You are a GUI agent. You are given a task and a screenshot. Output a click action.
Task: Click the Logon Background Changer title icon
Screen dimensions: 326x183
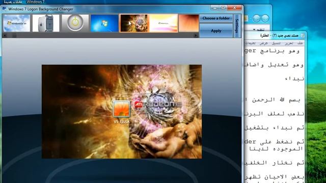tap(5, 9)
